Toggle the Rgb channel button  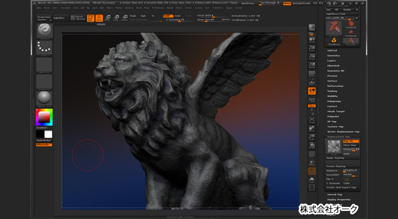tap(143, 16)
